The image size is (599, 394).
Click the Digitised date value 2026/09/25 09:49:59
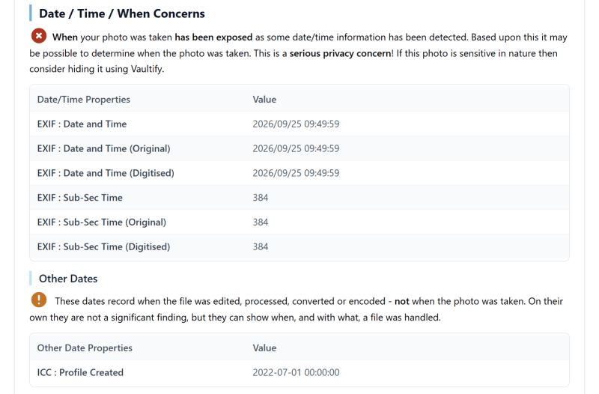pos(296,173)
